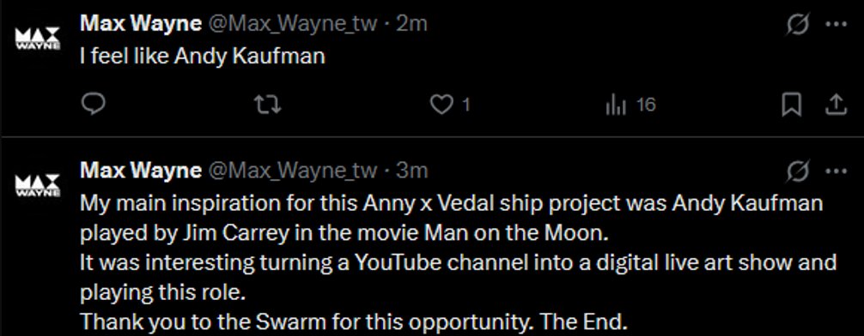Open Max Wayne avatar on the first tweet
The image size is (864, 336).
tap(38, 40)
